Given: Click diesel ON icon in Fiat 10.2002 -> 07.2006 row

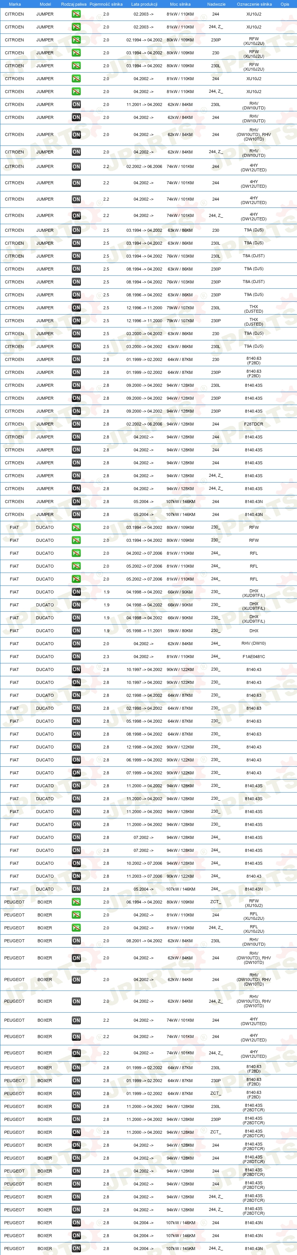Looking at the screenshot, I should [76, 863].
